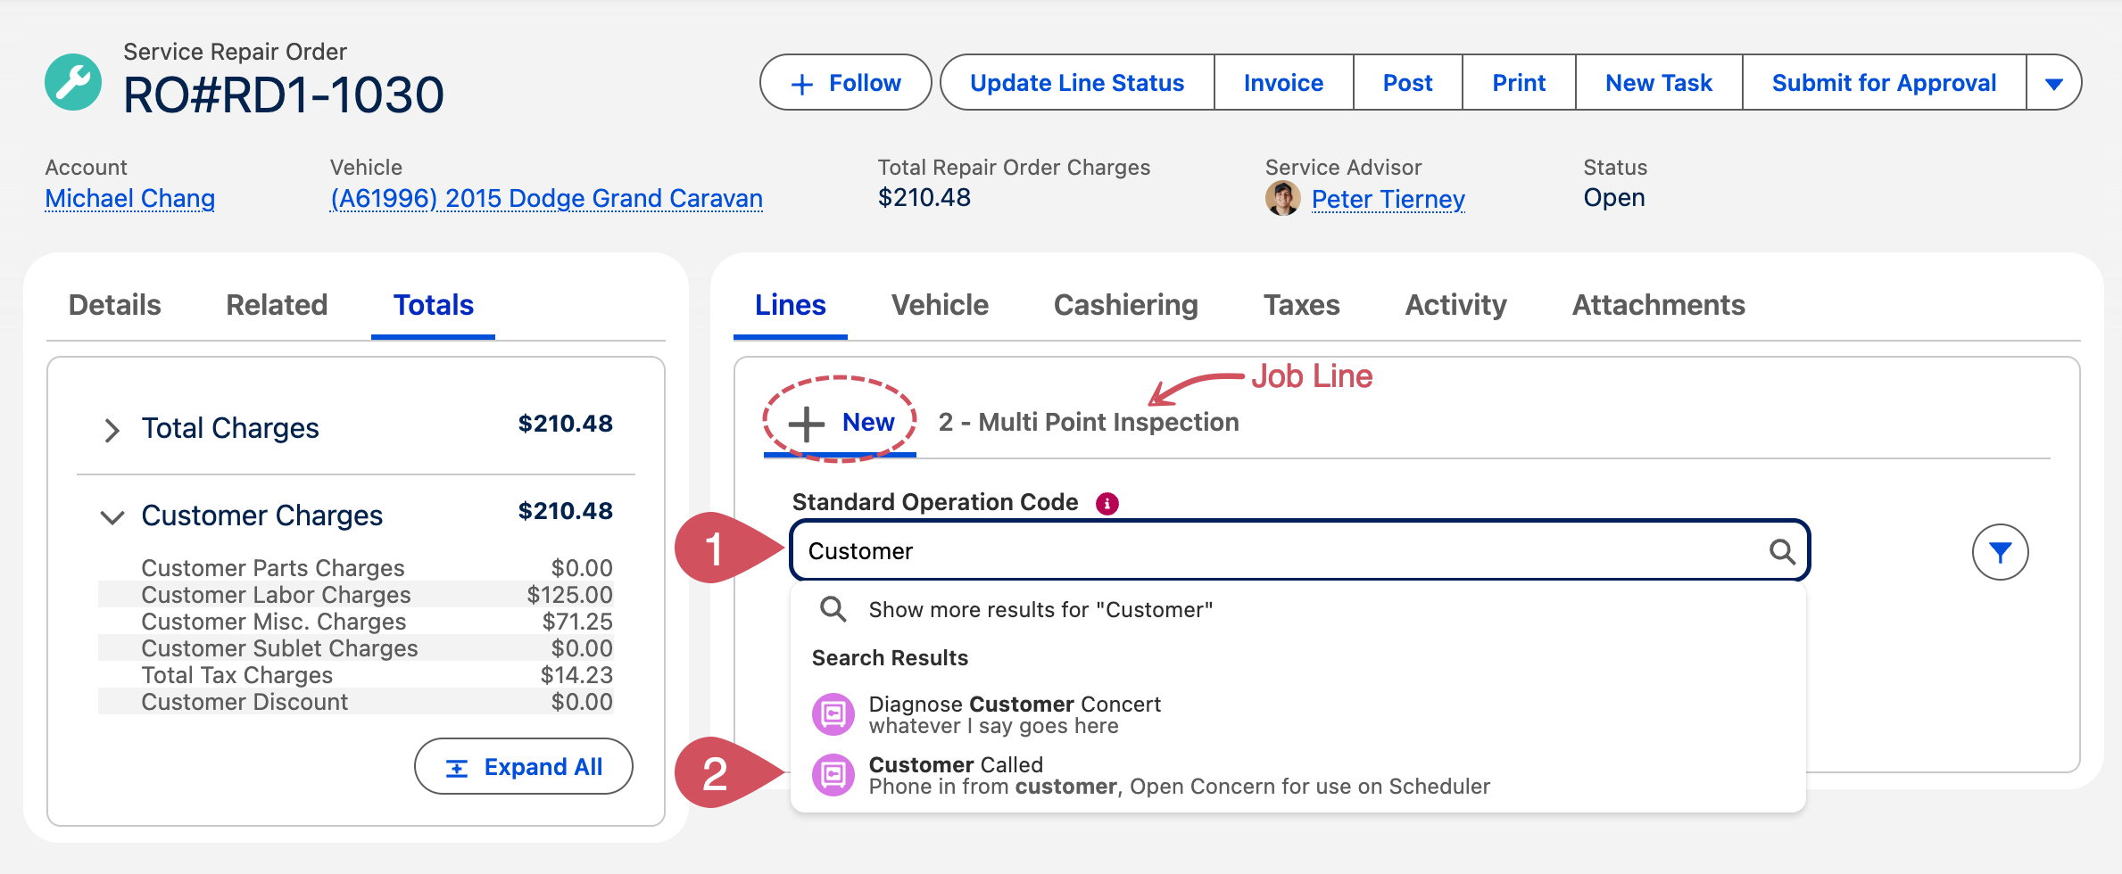Click the Customer Labor Charges row
This screenshot has width=2122, height=874.
[x=356, y=595]
